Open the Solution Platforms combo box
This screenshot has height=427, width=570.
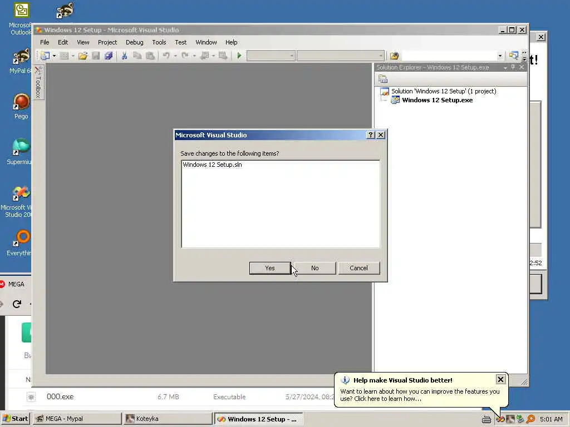(340, 56)
